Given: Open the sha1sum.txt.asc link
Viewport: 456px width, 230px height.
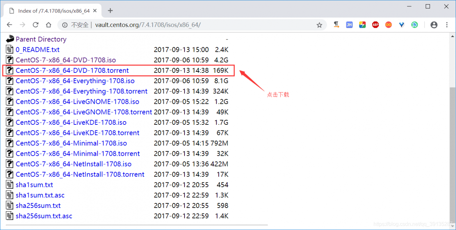Looking at the screenshot, I should tap(40, 195).
